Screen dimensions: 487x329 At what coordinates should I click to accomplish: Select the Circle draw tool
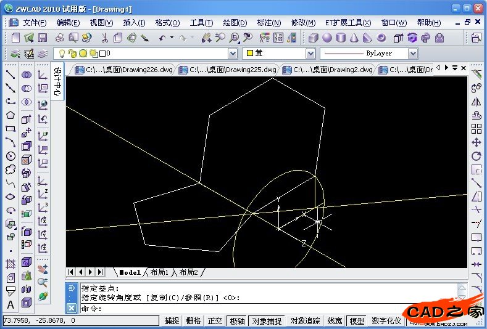(x=10, y=156)
